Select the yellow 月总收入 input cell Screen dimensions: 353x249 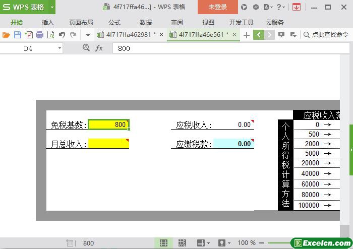[x=108, y=144]
